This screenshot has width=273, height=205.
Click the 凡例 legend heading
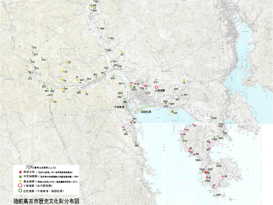click(x=29, y=167)
